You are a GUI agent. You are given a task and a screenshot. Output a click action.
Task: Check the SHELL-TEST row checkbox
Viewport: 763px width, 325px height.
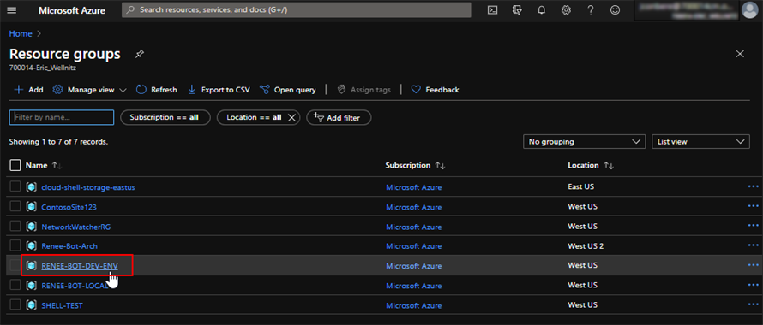(x=15, y=305)
